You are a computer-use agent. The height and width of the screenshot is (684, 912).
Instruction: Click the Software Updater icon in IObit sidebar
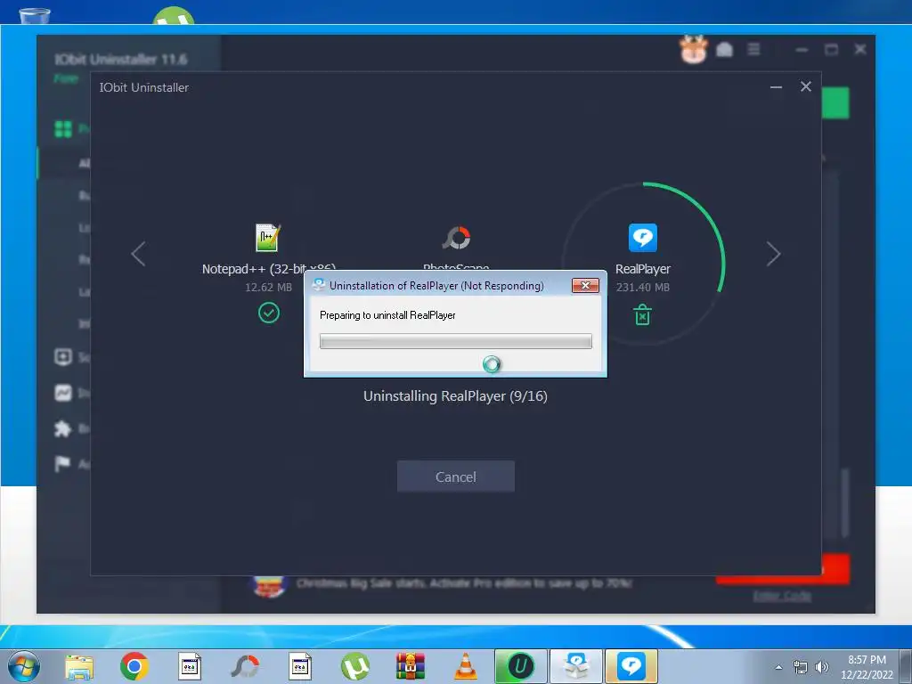click(63, 356)
